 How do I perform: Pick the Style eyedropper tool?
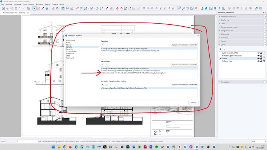click(43, 8)
